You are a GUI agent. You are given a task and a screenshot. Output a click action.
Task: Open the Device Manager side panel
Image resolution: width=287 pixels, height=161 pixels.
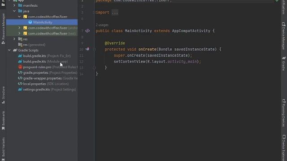(284, 36)
